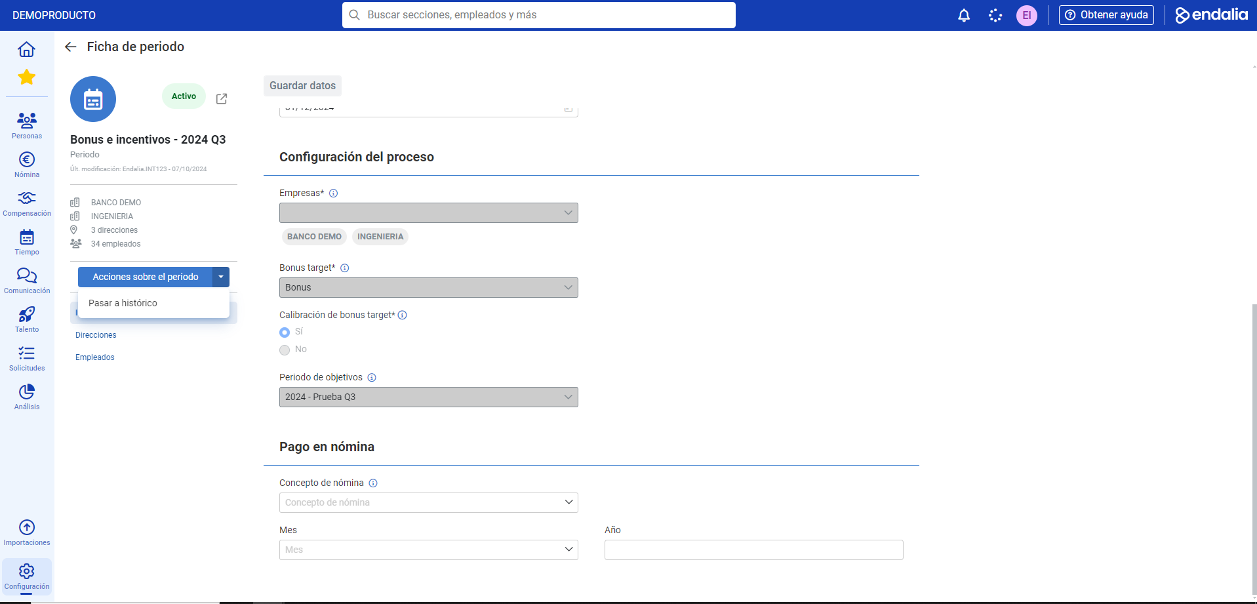The width and height of the screenshot is (1257, 604).
Task: Click '3 direcciones' text
Action: click(x=114, y=230)
